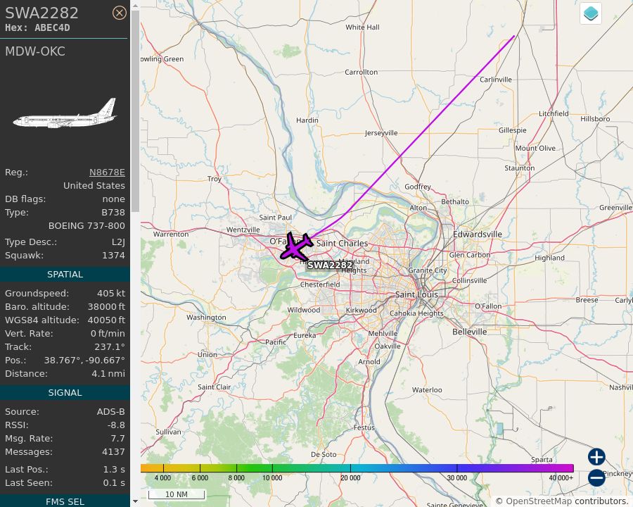The image size is (633, 507).
Task: Select the SWA2282 aircraft marker on the map
Action: pos(295,247)
